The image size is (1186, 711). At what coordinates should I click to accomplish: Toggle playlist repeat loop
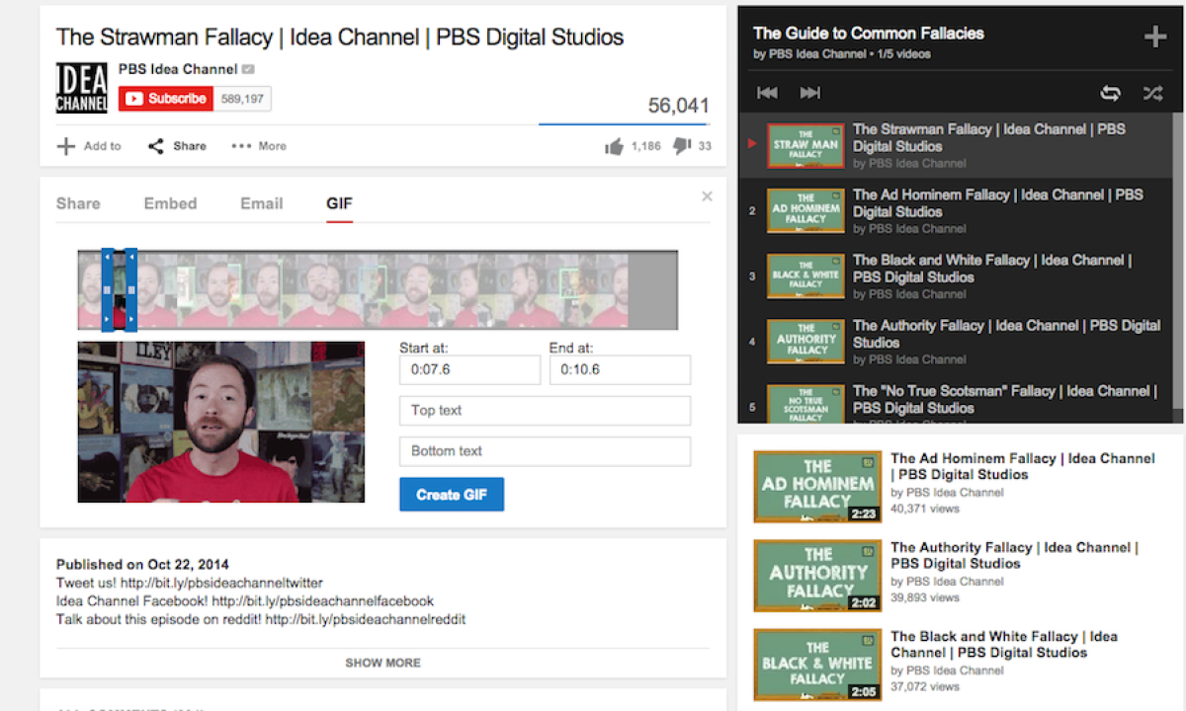(x=1110, y=93)
